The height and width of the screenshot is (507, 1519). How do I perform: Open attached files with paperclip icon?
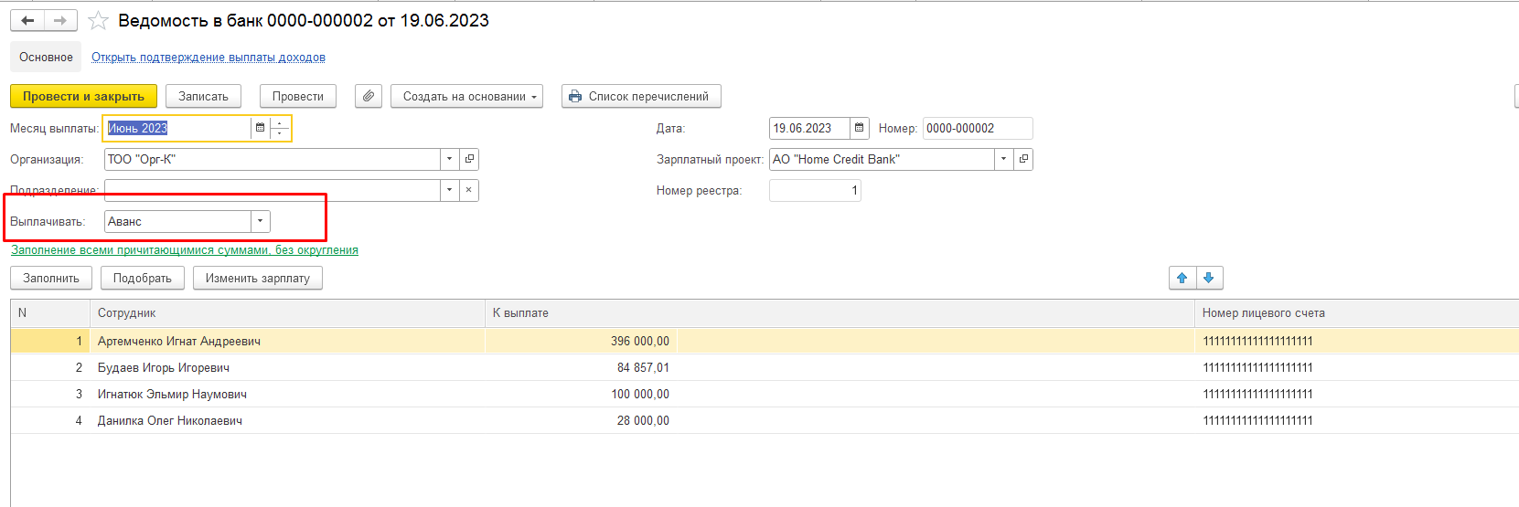click(369, 96)
